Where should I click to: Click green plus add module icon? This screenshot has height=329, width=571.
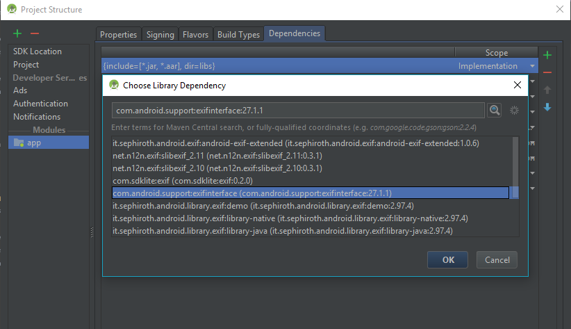17,33
